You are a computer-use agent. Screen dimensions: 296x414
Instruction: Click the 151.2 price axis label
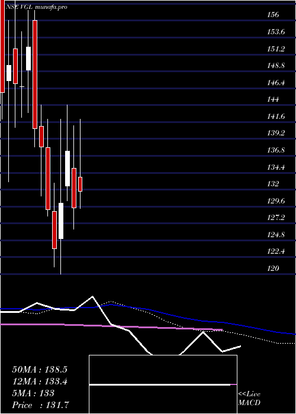coord(276,49)
